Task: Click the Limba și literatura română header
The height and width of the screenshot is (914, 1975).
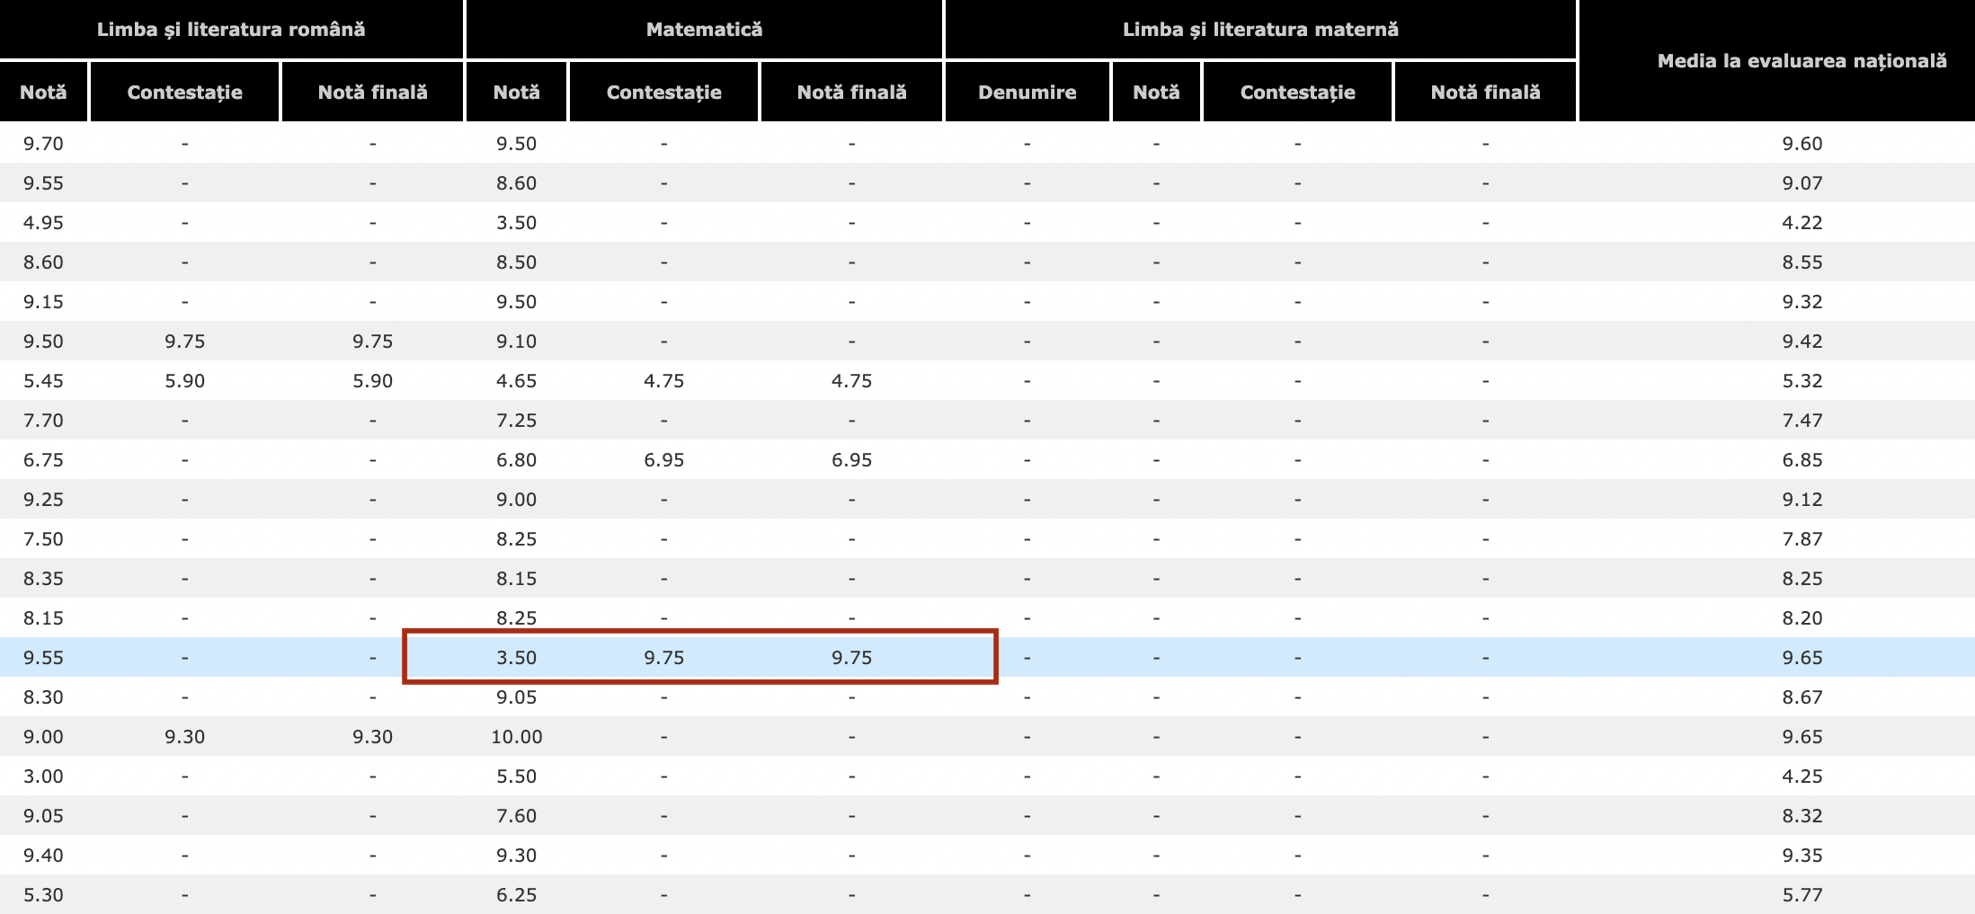Action: (231, 30)
